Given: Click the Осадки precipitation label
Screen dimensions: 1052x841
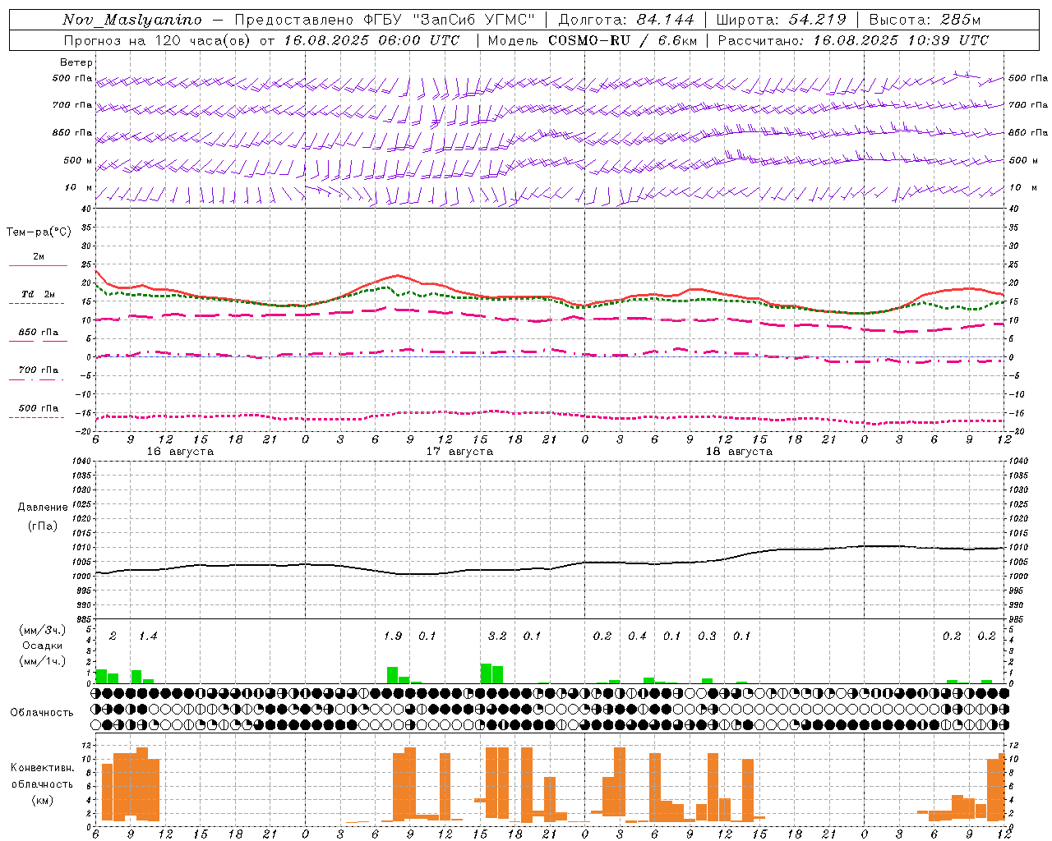Looking at the screenshot, I should coord(42,646).
